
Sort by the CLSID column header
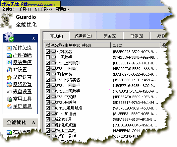(x=136, y=45)
